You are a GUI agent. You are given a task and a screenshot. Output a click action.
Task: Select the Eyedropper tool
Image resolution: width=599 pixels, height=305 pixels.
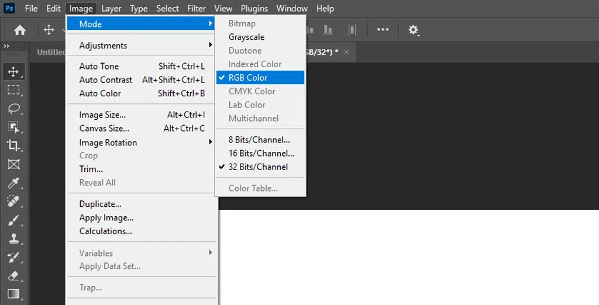coord(14,183)
